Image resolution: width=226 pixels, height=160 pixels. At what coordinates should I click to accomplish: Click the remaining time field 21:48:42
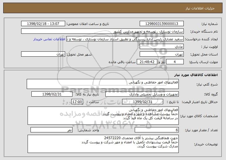tap(147, 62)
